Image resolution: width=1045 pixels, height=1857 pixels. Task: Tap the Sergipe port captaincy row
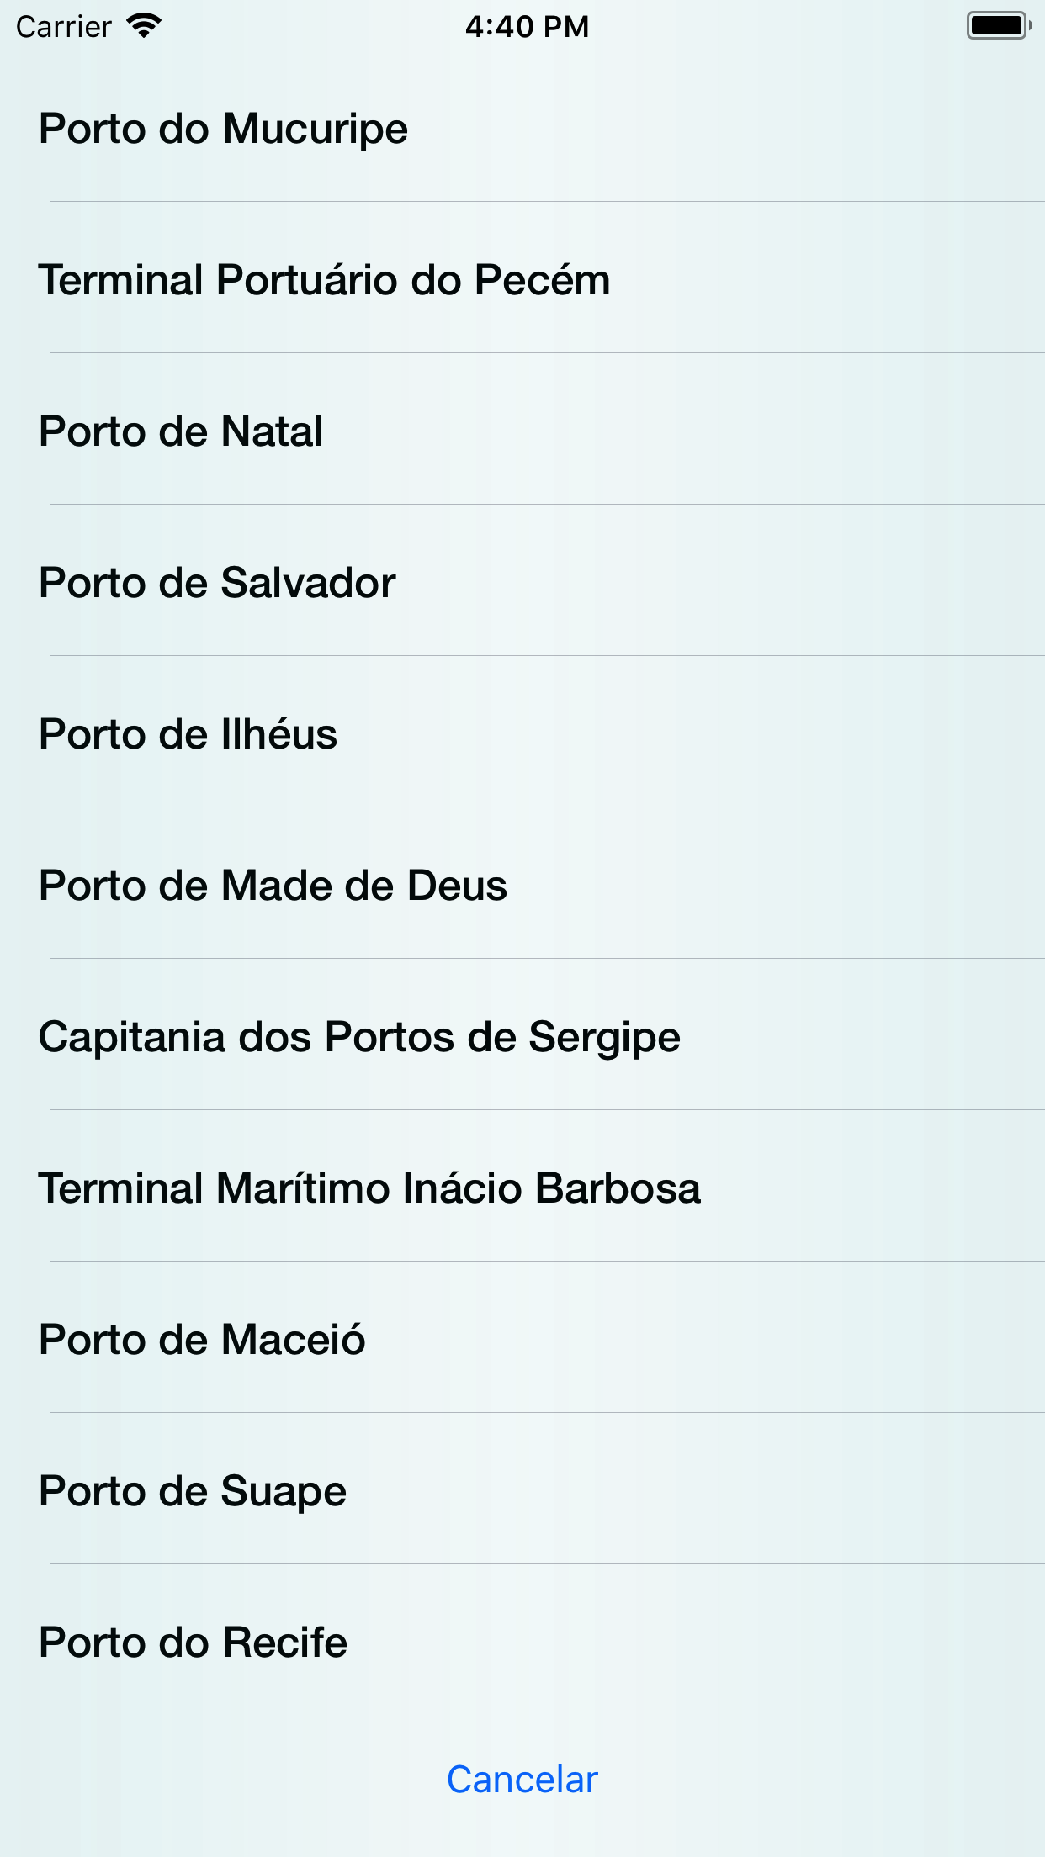[x=359, y=1037]
